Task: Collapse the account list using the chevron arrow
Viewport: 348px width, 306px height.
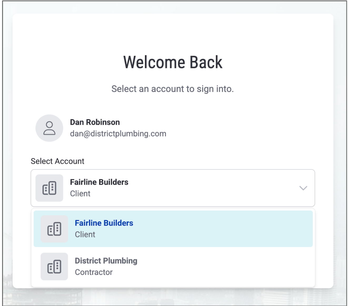Action: click(x=303, y=188)
